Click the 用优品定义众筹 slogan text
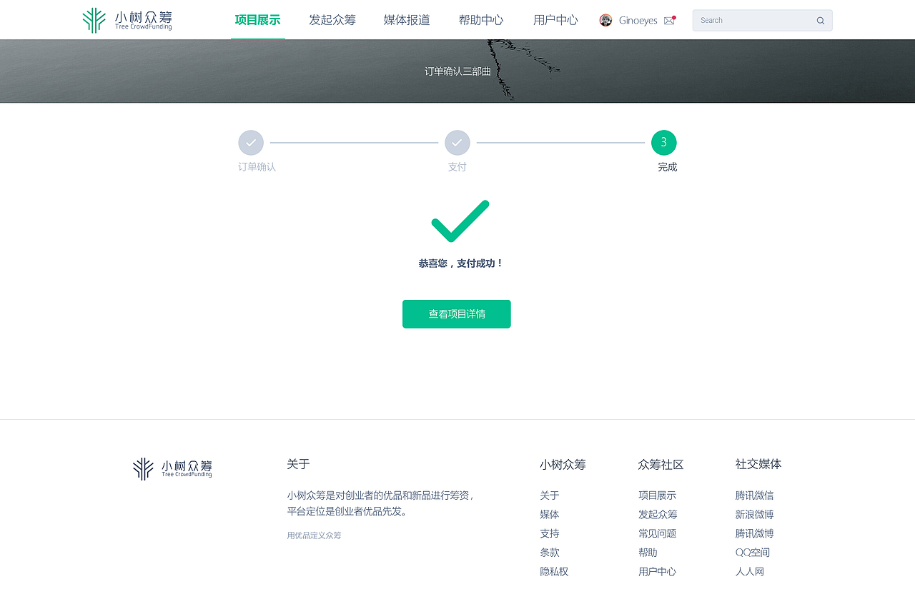 [x=314, y=535]
